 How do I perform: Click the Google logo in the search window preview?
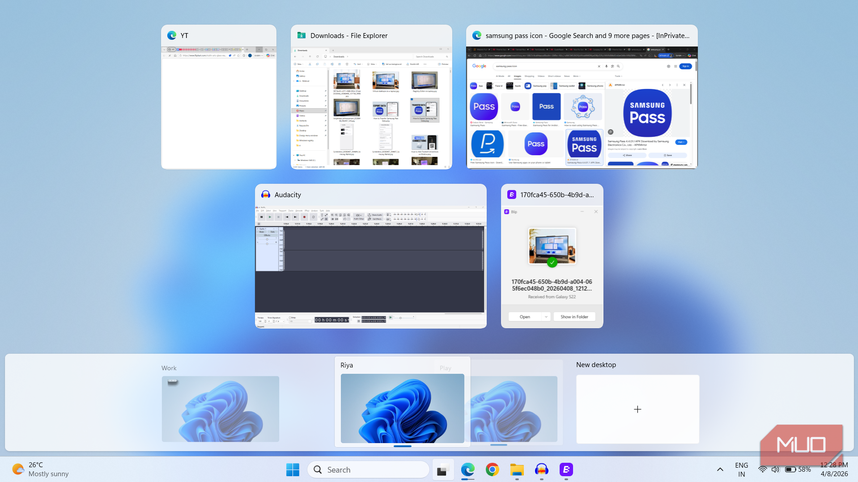click(x=479, y=66)
